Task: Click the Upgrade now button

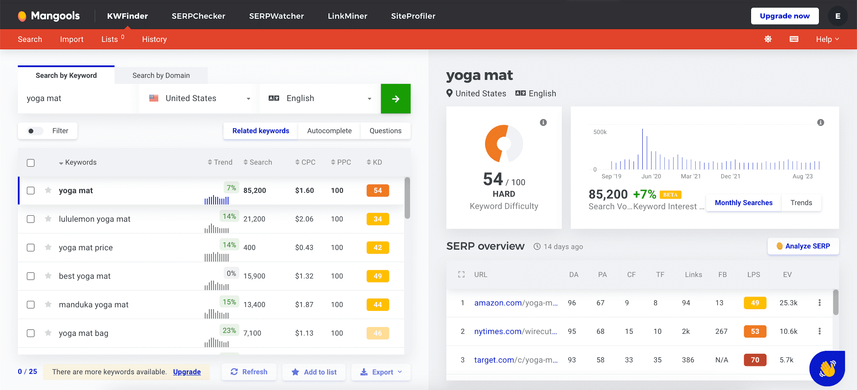Action: (785, 16)
